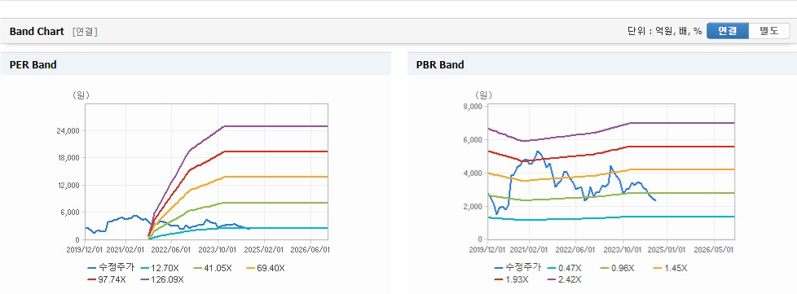Toggle 수정주가 legend in PER Band

(x=111, y=267)
